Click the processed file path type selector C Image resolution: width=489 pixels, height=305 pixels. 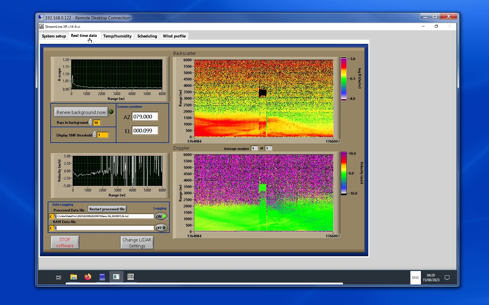coord(51,216)
